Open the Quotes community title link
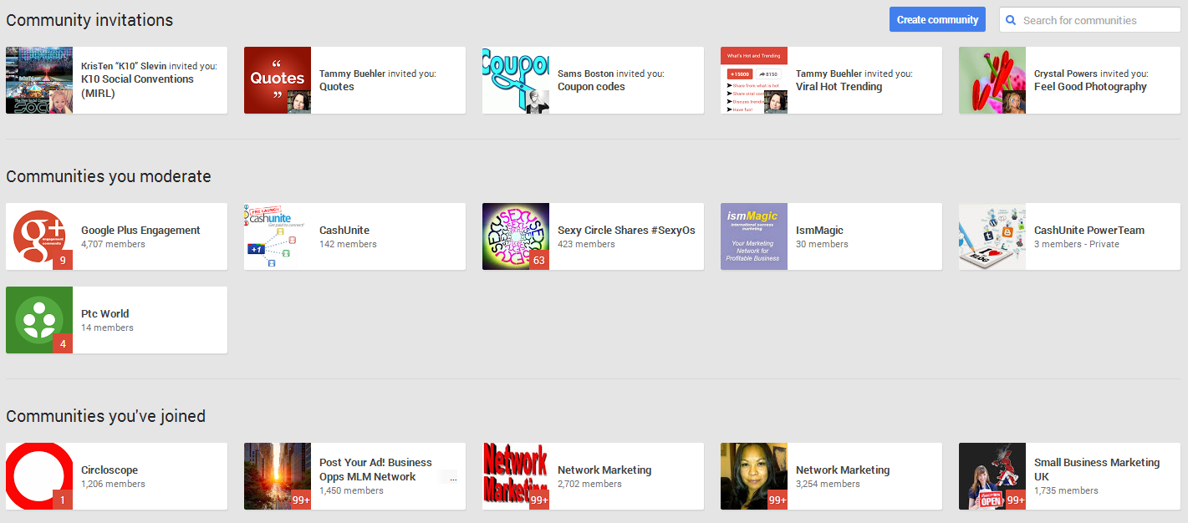 337,87
